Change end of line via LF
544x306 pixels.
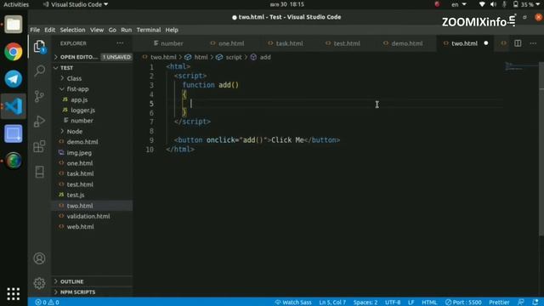pos(411,303)
